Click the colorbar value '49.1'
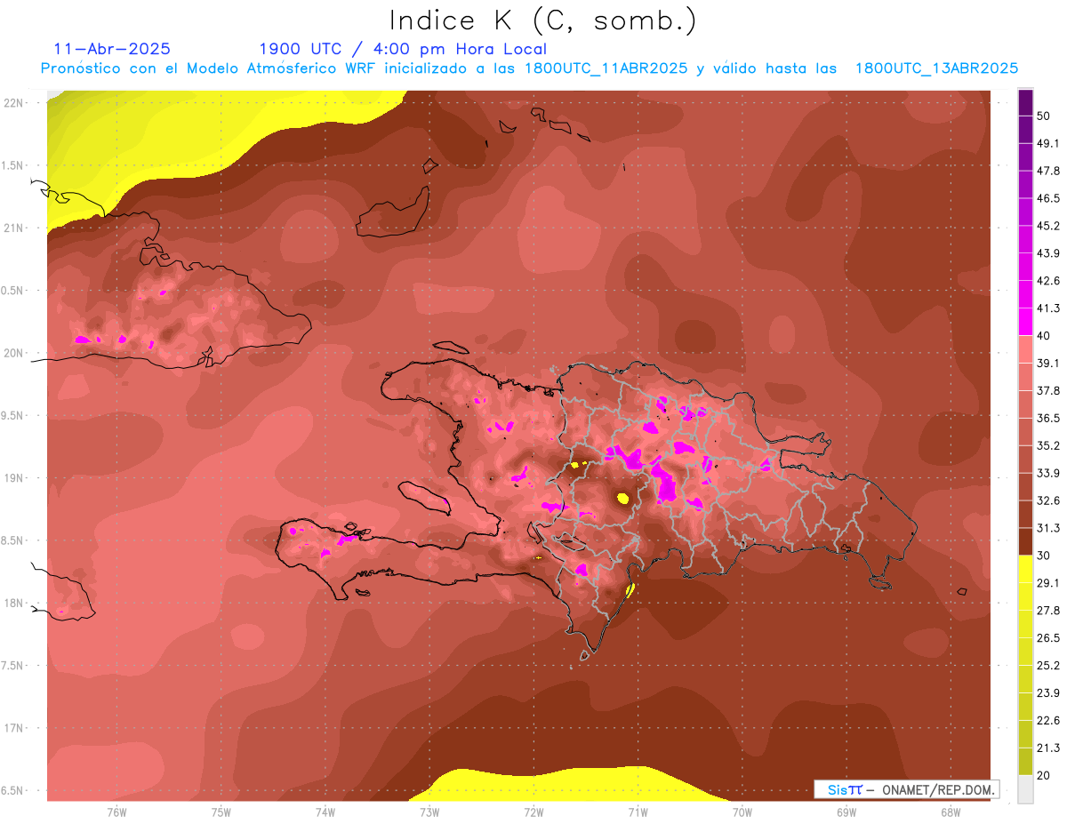The height and width of the screenshot is (824, 1067). pyautogui.click(x=1048, y=143)
